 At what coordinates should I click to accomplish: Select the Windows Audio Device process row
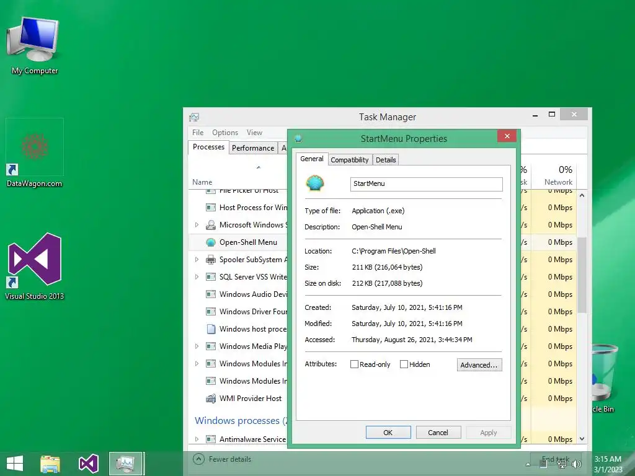[238, 294]
